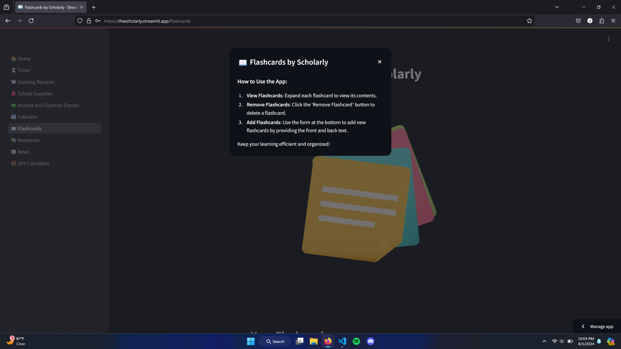Go to Cooking Recipies page

pos(36,82)
